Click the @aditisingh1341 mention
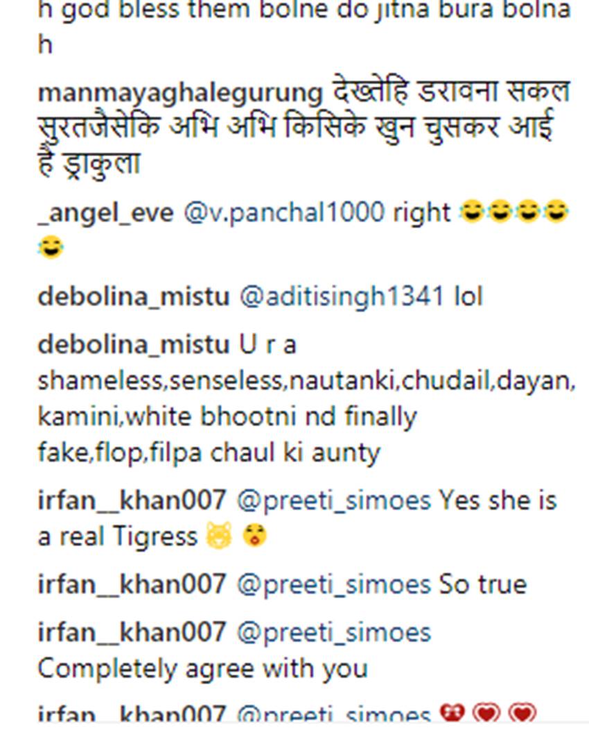The height and width of the screenshot is (744, 589). (x=341, y=297)
